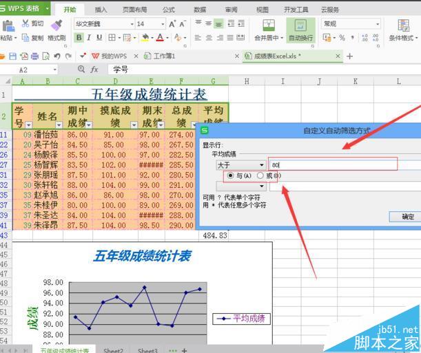Decrease font size with A- icon

[x=183, y=24]
